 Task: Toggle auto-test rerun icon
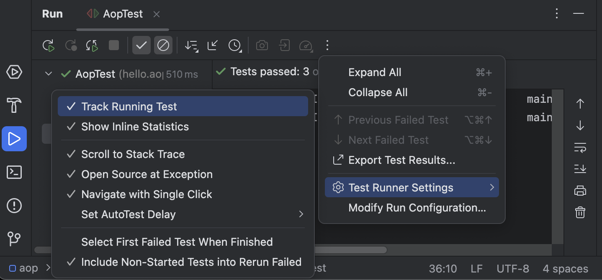(92, 45)
